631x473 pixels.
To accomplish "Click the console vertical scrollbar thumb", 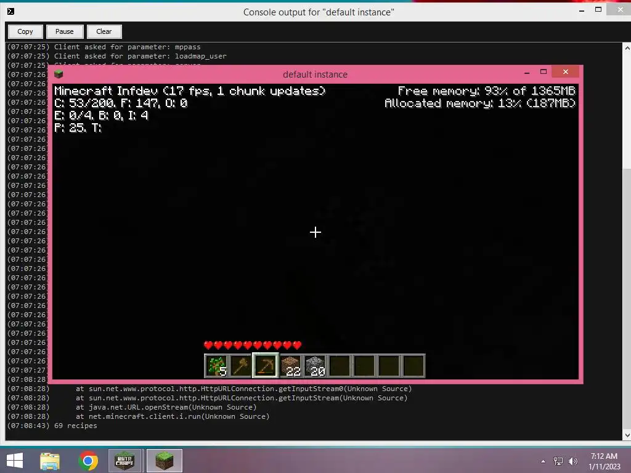I will tap(627, 299).
